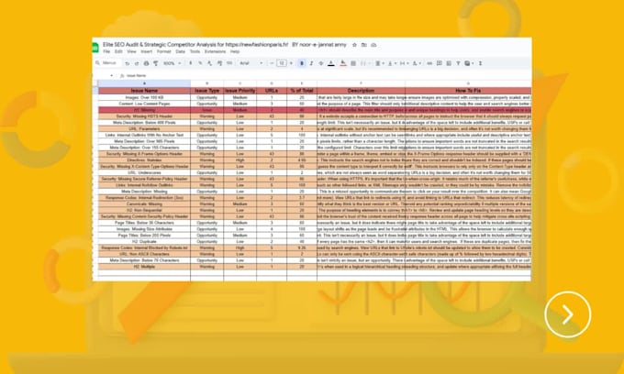Screen dimensions: 624x374
Task: Click the spreadsheet title text
Action: pos(225,45)
